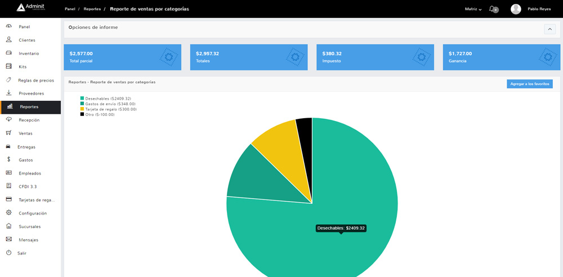Click the Inventario icon in sidebar
Viewport: 563px width, 277px height.
[8, 53]
